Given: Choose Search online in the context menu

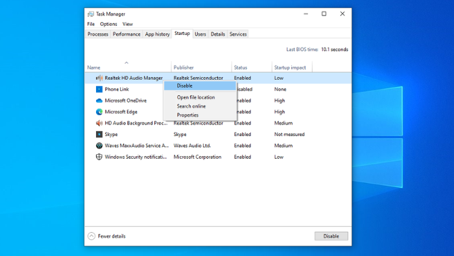Looking at the screenshot, I should tap(200, 106).
